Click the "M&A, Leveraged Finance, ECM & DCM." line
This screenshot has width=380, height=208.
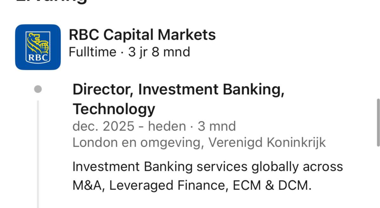pos(192,185)
